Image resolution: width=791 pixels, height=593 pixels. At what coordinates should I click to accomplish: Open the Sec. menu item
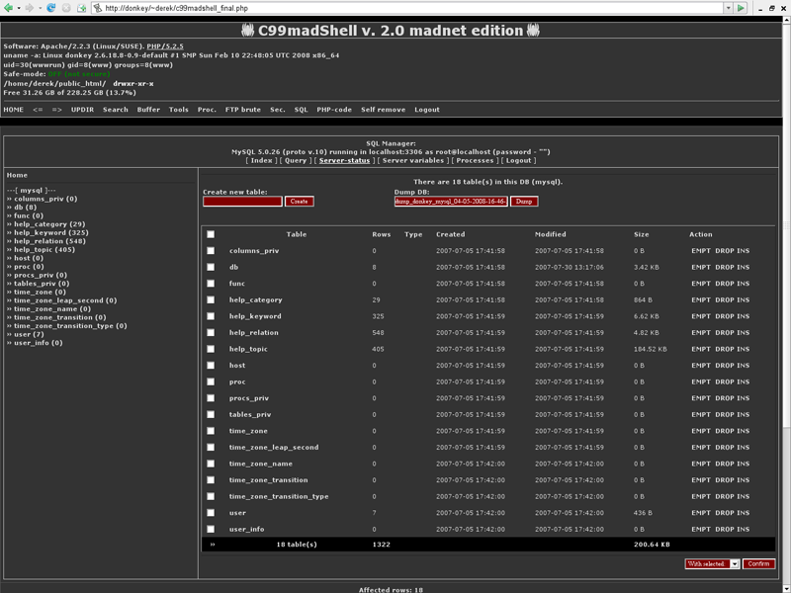click(278, 110)
